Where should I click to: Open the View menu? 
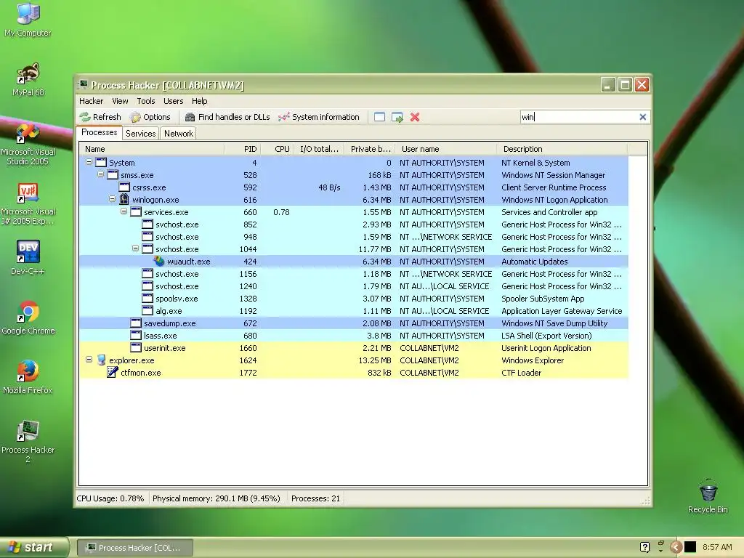[120, 101]
